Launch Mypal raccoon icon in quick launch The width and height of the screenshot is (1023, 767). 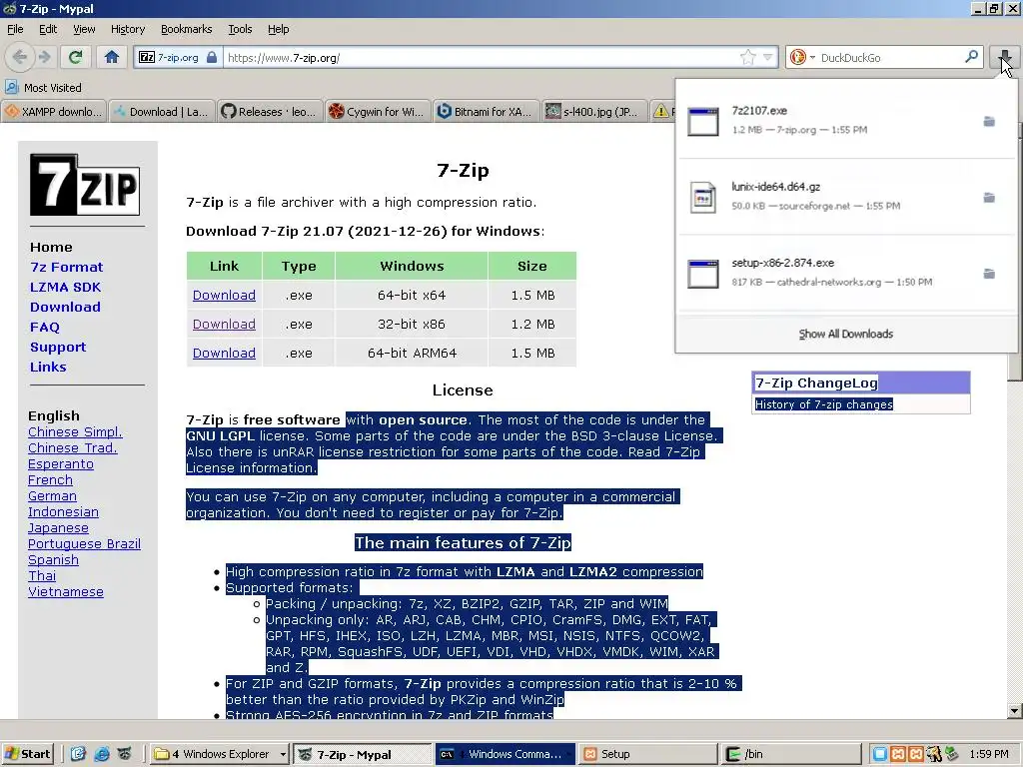125,754
